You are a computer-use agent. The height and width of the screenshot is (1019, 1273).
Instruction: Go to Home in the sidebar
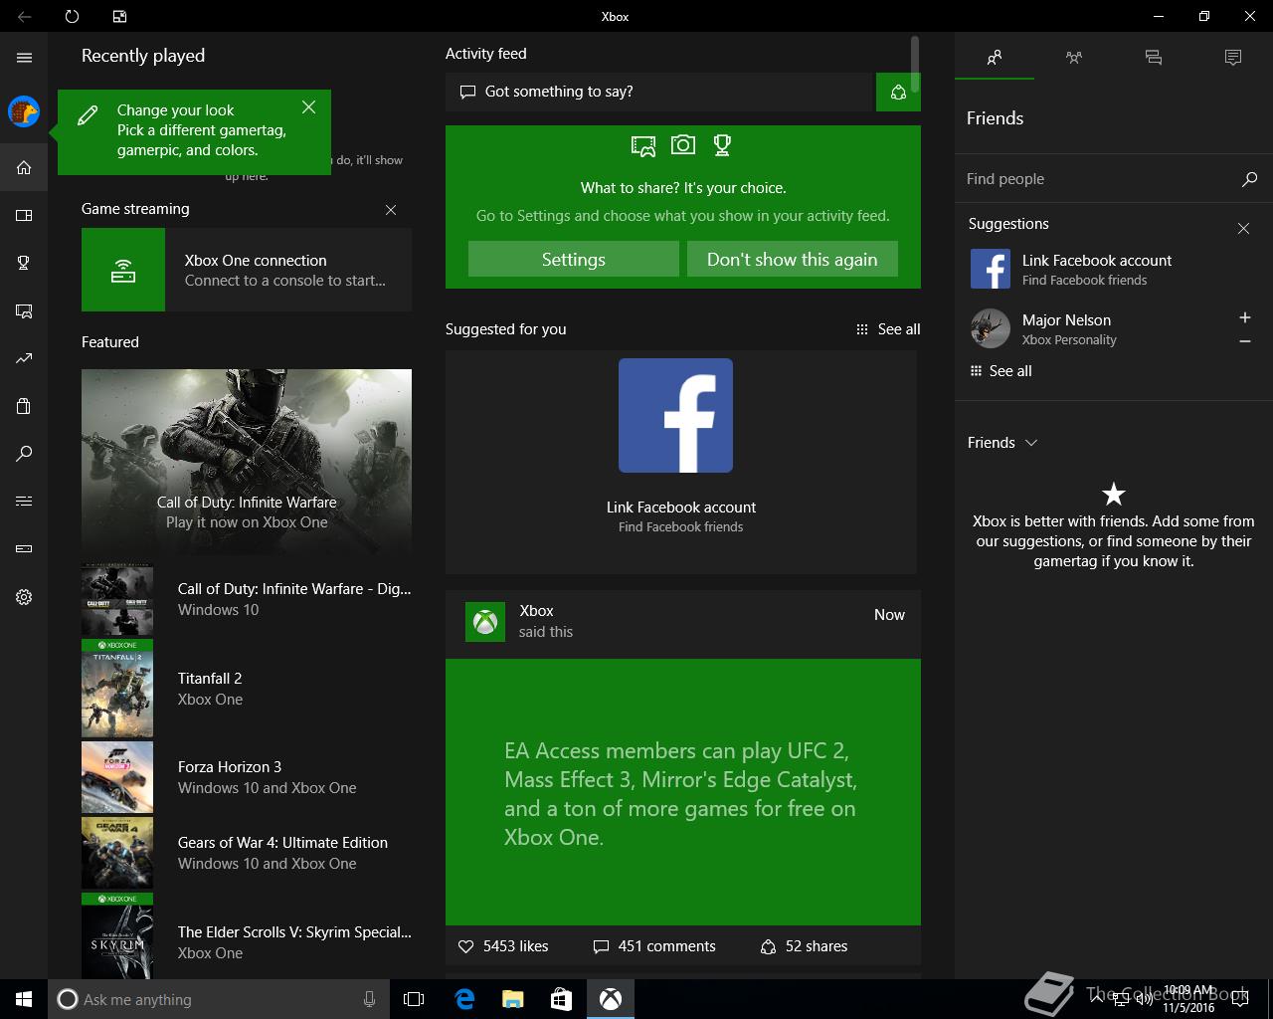[24, 167]
